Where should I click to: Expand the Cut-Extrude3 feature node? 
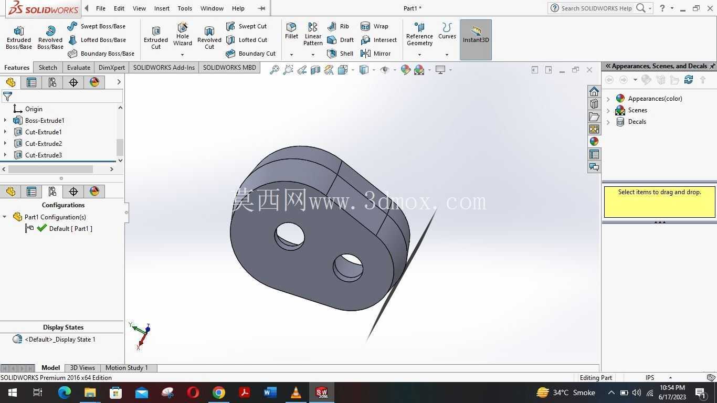coord(5,155)
